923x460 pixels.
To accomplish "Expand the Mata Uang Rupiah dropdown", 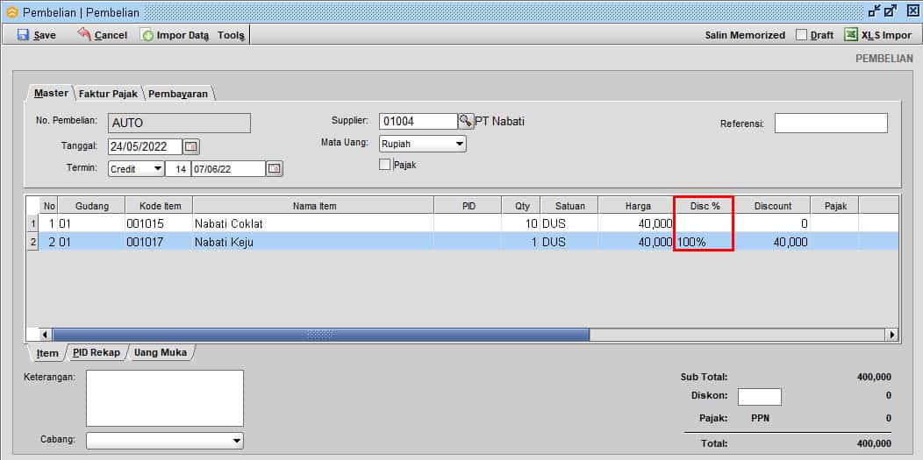I will point(459,144).
